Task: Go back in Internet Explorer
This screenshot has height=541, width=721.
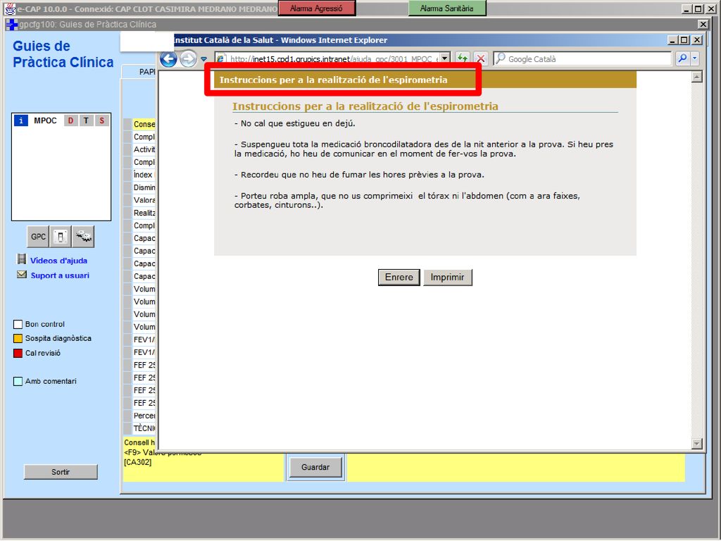Action: point(168,59)
